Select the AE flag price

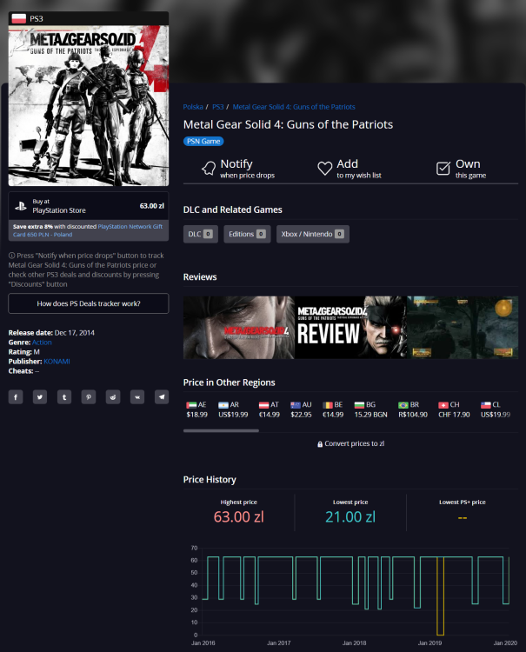pyautogui.click(x=196, y=409)
